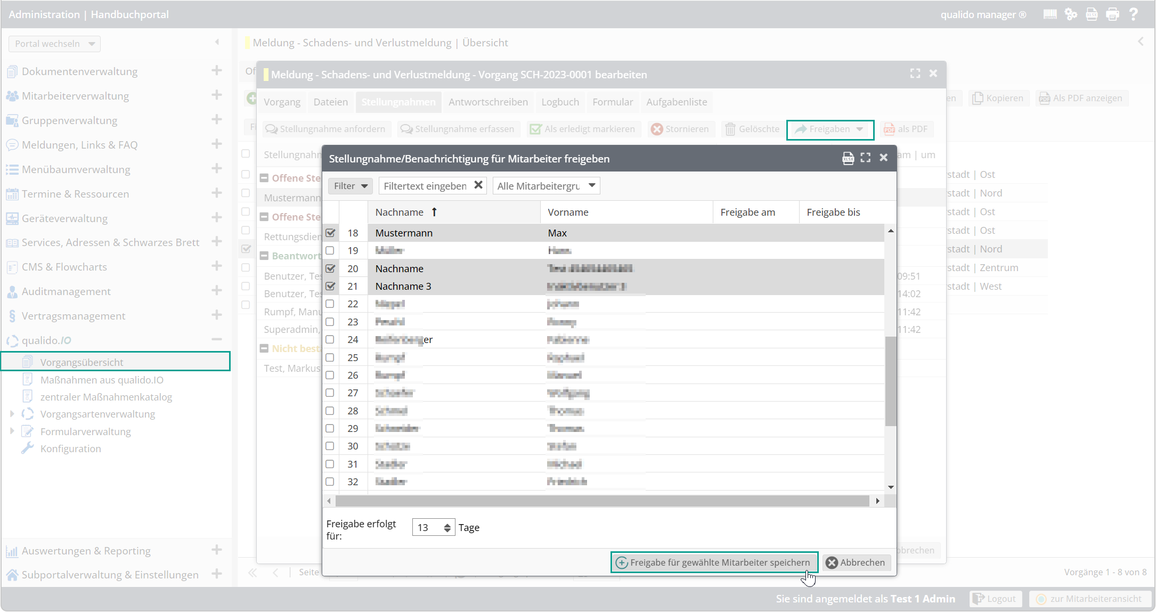Click Logout button in footer

coord(996,599)
